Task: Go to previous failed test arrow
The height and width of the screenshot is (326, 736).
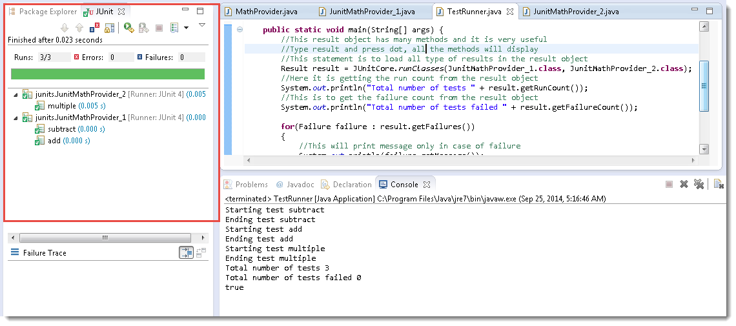Action: coord(79,28)
